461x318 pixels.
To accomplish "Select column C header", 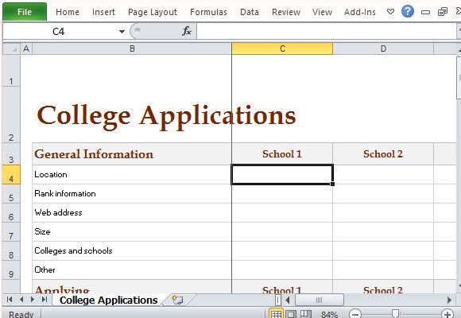I will coord(282,48).
